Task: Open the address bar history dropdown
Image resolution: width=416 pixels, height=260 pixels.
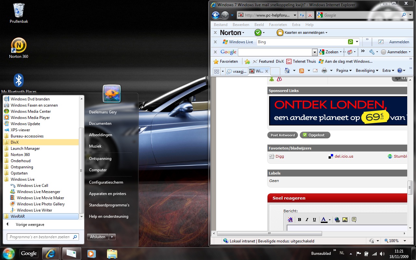Action: click(295, 15)
